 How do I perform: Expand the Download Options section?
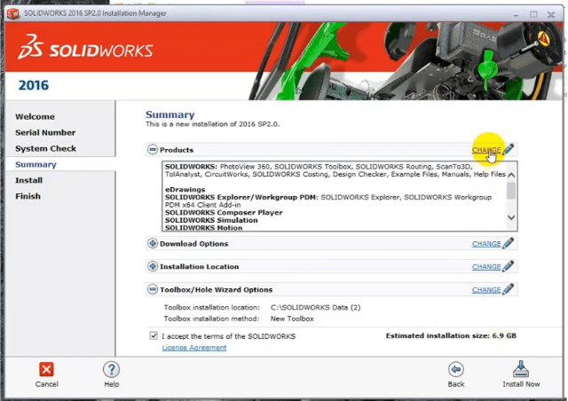tap(153, 243)
